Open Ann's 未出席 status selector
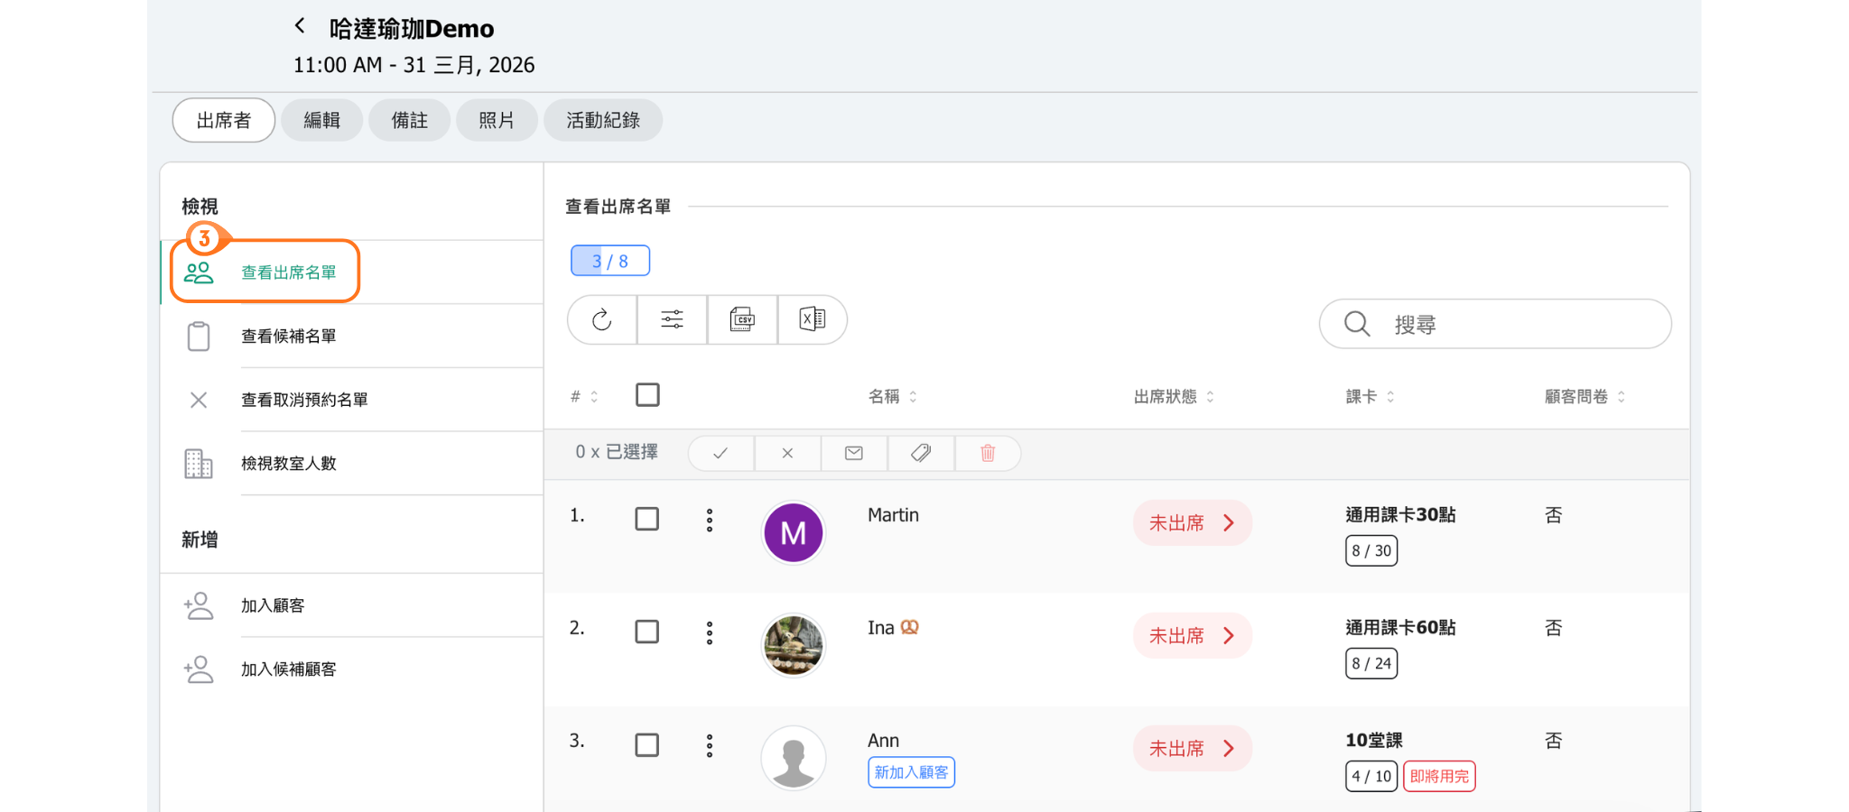The image size is (1849, 812). (x=1192, y=749)
